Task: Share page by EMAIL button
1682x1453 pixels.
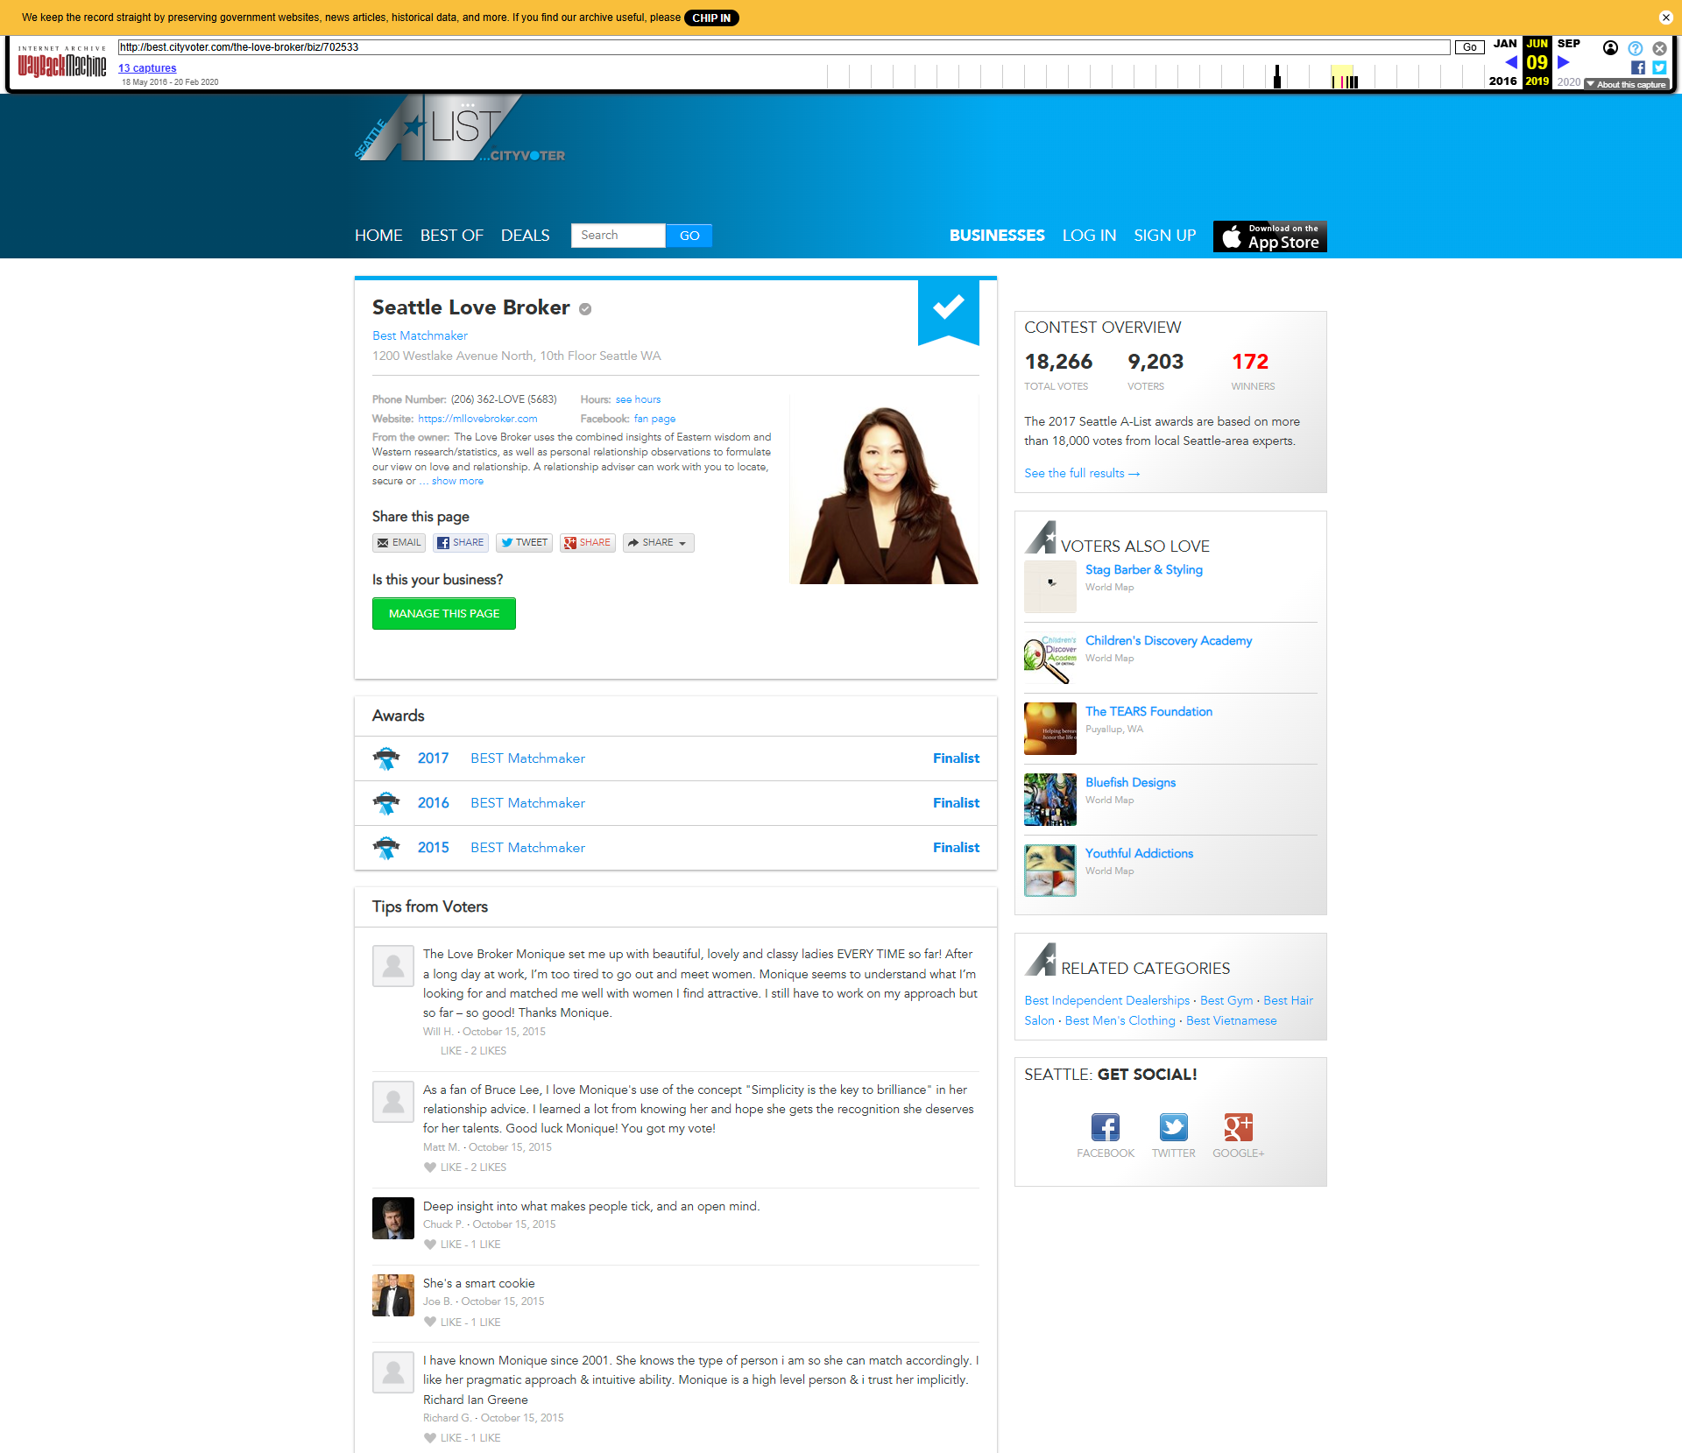Action: point(399,543)
